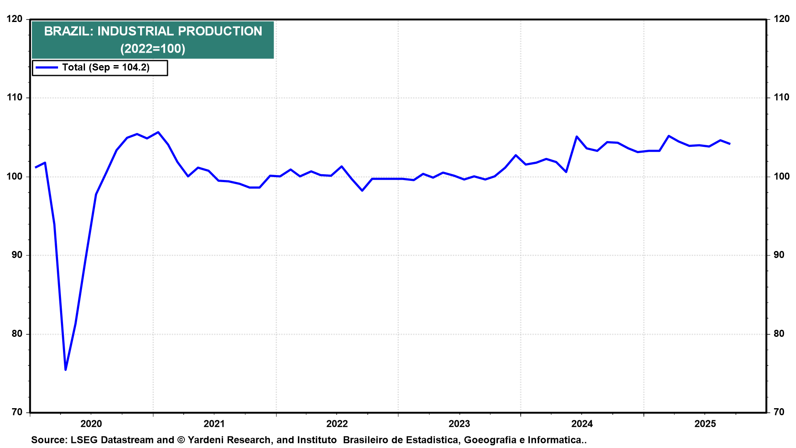The height and width of the screenshot is (448, 796).
Task: Click the 2020 x-axis label
Action: [x=91, y=424]
